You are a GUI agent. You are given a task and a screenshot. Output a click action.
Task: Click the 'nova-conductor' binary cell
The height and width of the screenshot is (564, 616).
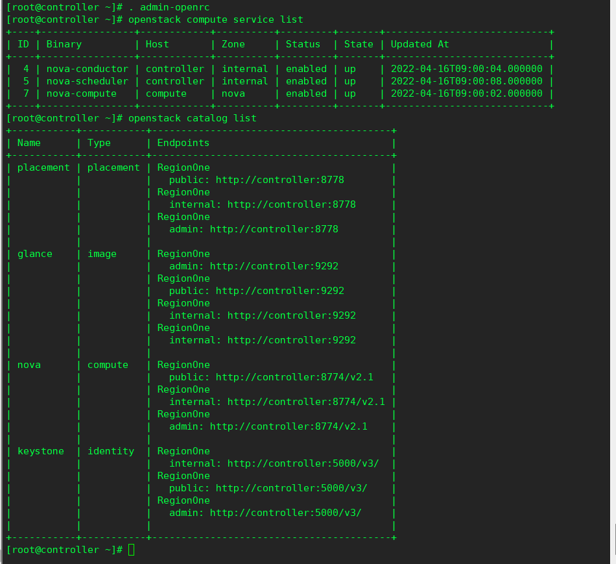88,69
